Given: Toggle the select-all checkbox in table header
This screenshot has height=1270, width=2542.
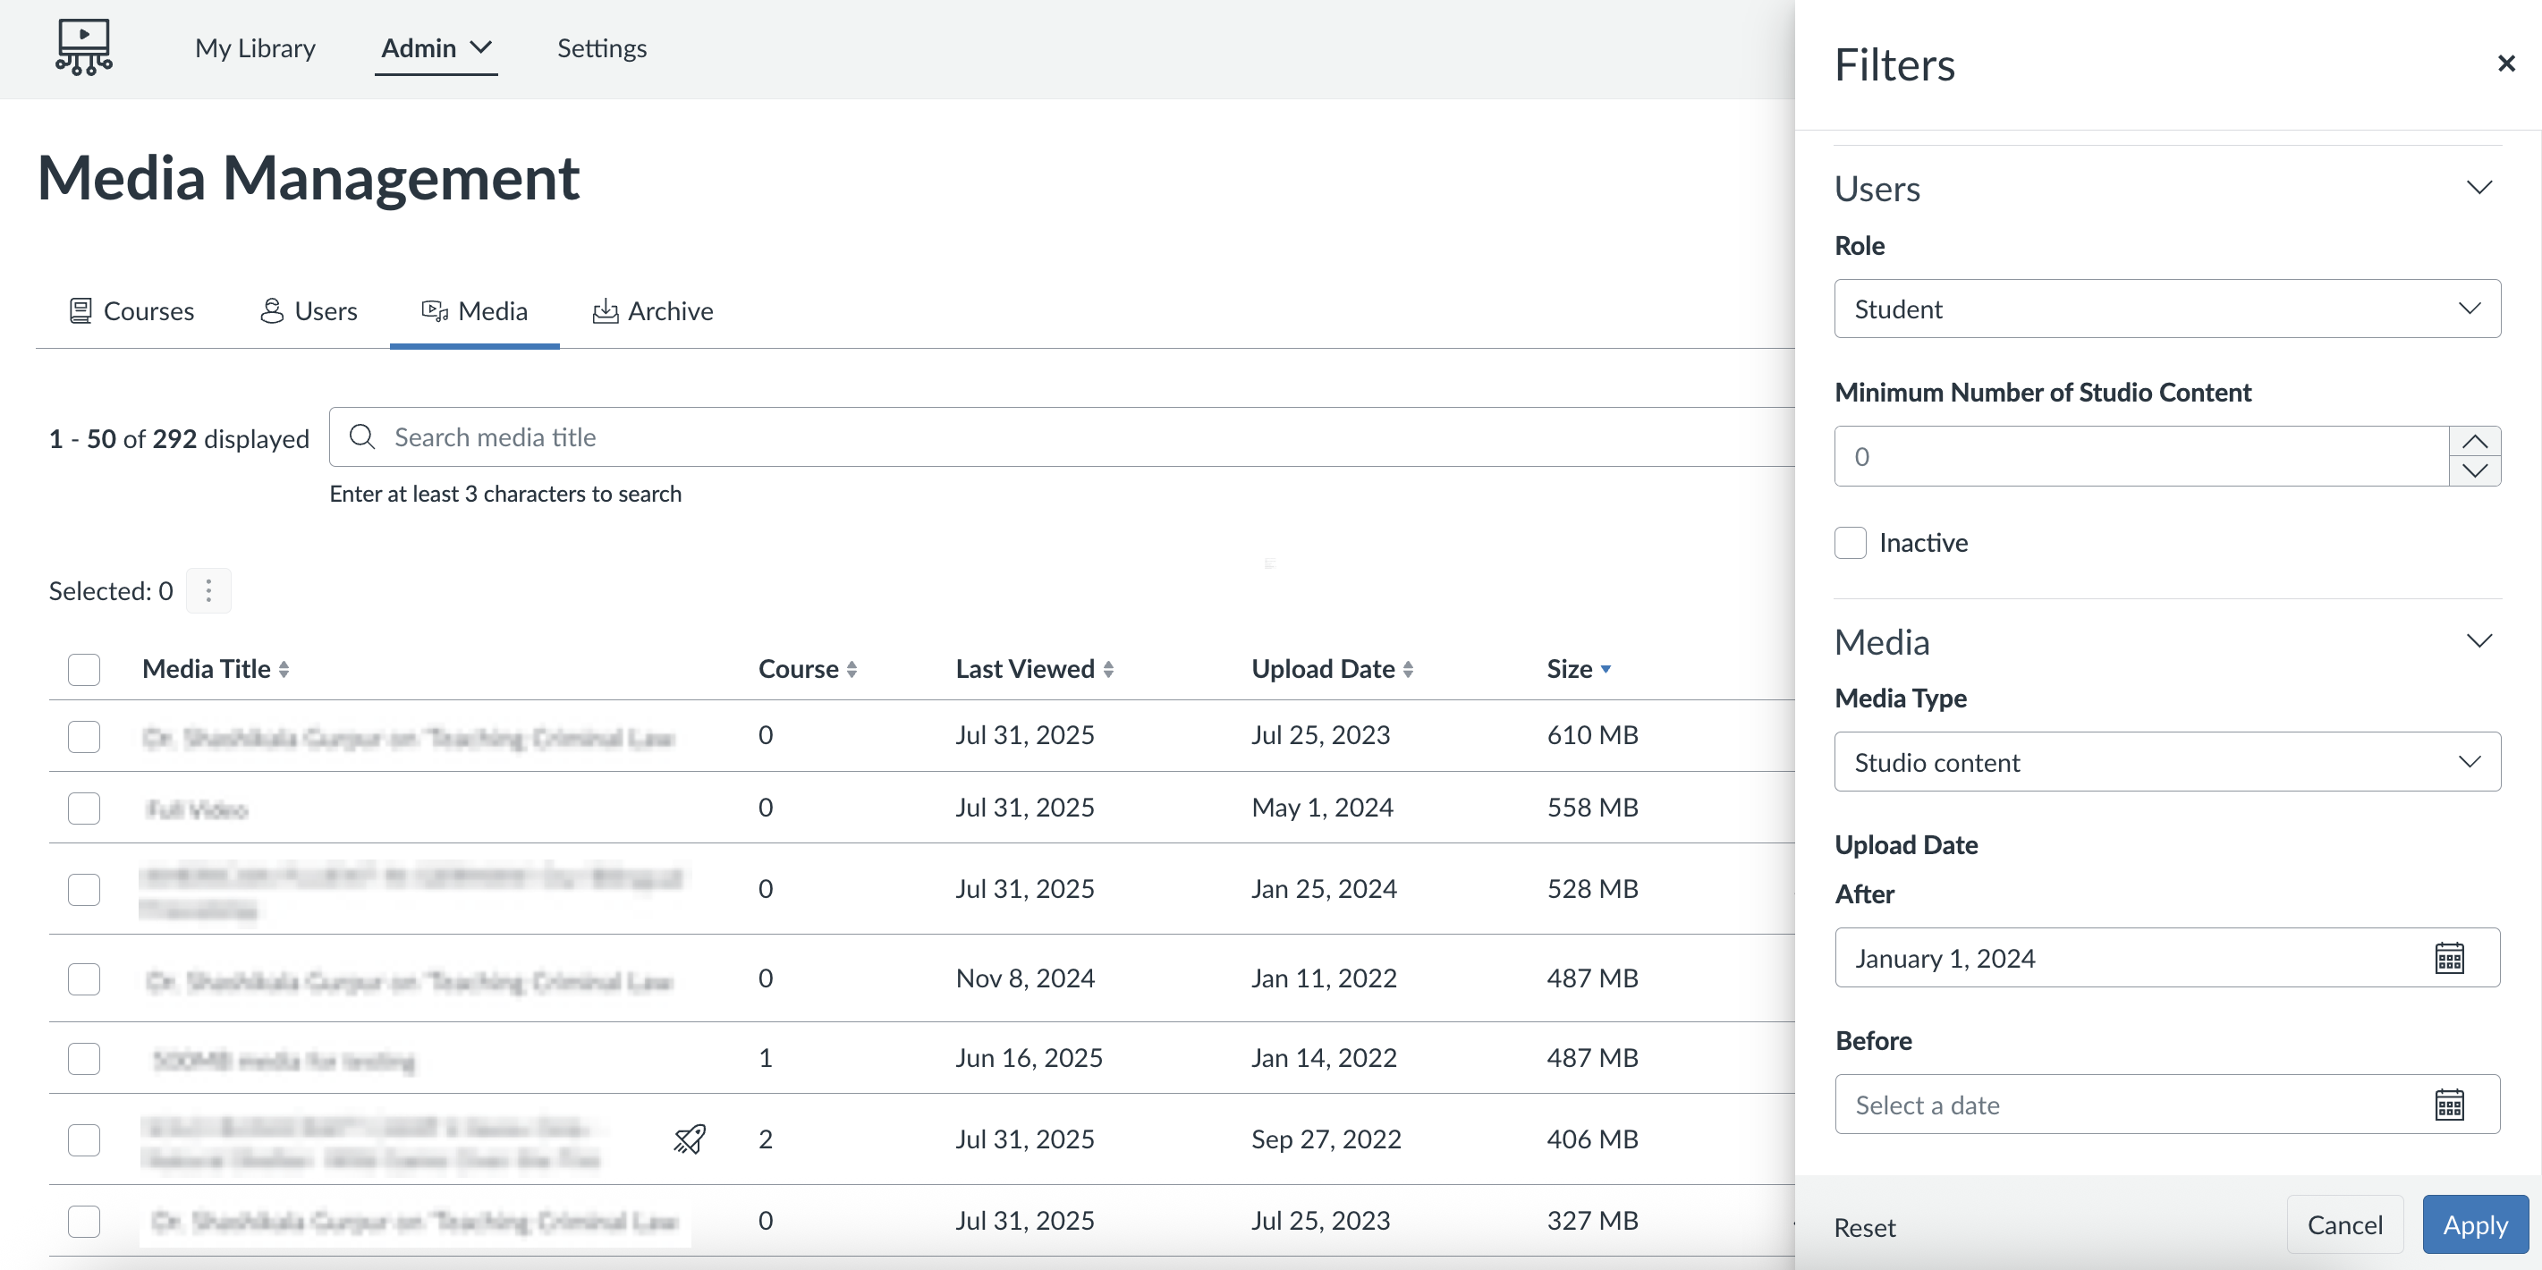Looking at the screenshot, I should pyautogui.click(x=84, y=669).
